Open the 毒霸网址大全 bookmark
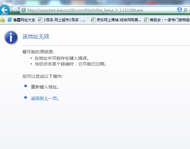 (24, 20)
